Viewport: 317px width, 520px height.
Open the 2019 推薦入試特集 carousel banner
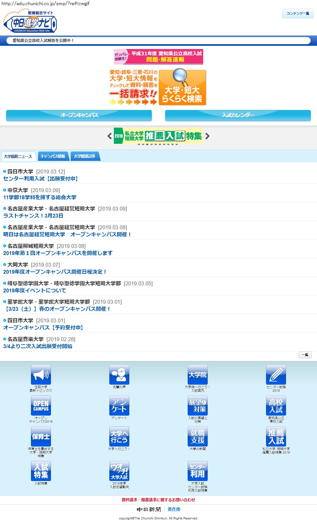(x=158, y=136)
